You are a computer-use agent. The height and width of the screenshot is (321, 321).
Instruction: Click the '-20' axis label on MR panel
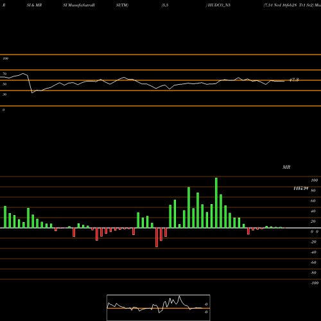pos(313,242)
